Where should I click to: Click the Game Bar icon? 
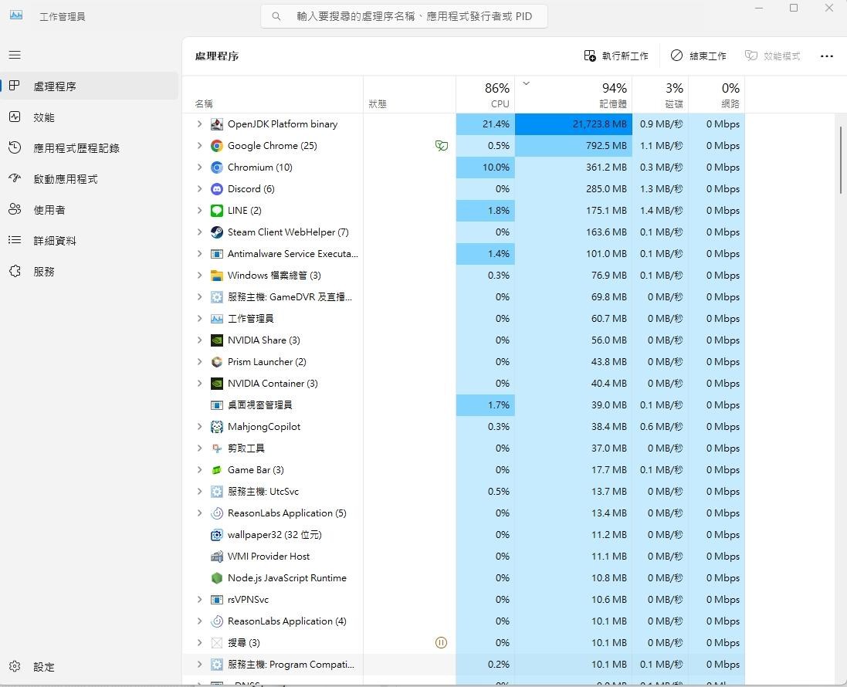coord(217,470)
